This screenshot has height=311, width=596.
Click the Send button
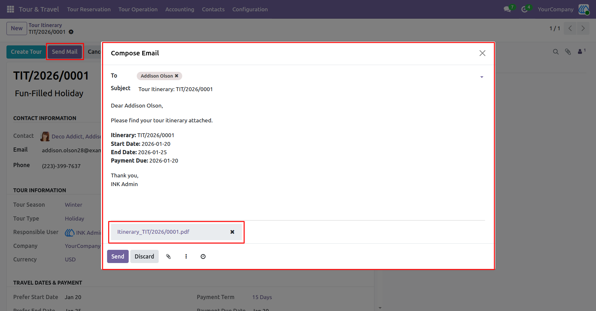point(118,256)
